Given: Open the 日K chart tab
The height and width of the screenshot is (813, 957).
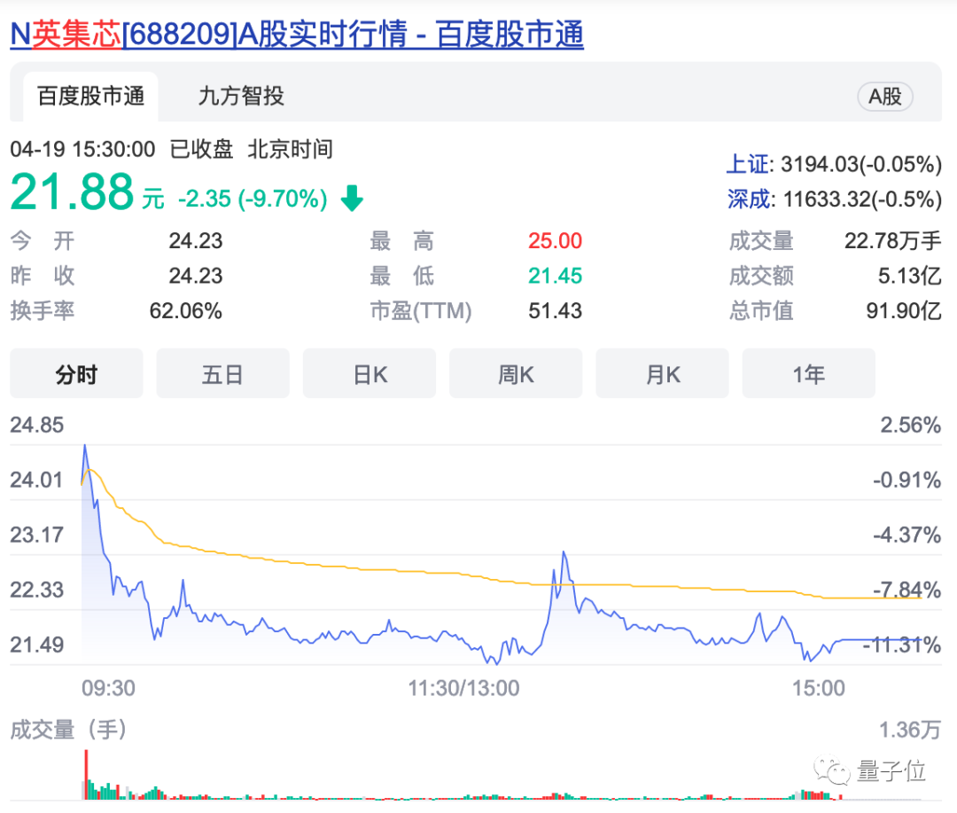Looking at the screenshot, I should [370, 373].
